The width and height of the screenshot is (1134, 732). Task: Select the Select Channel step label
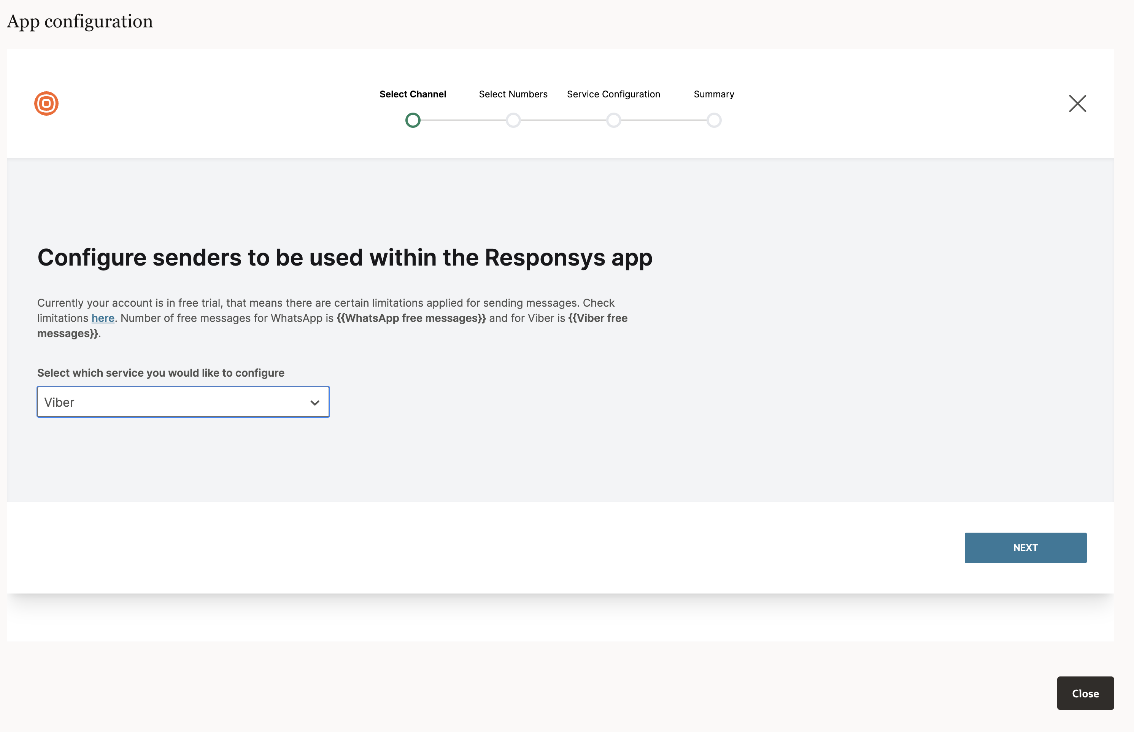(412, 94)
